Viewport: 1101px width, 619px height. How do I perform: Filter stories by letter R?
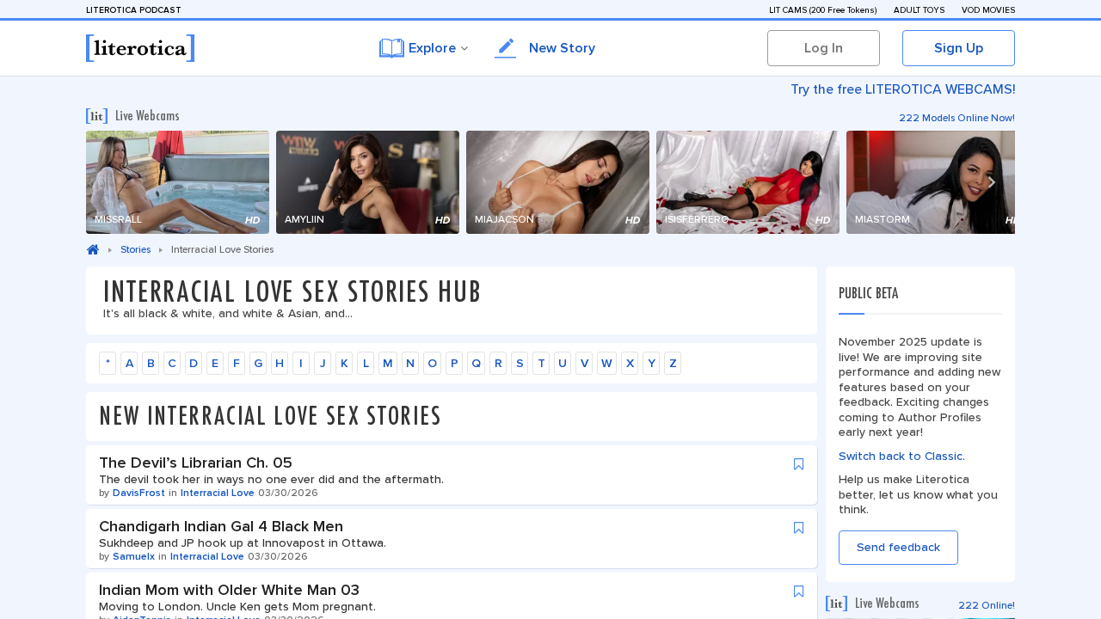tap(498, 363)
